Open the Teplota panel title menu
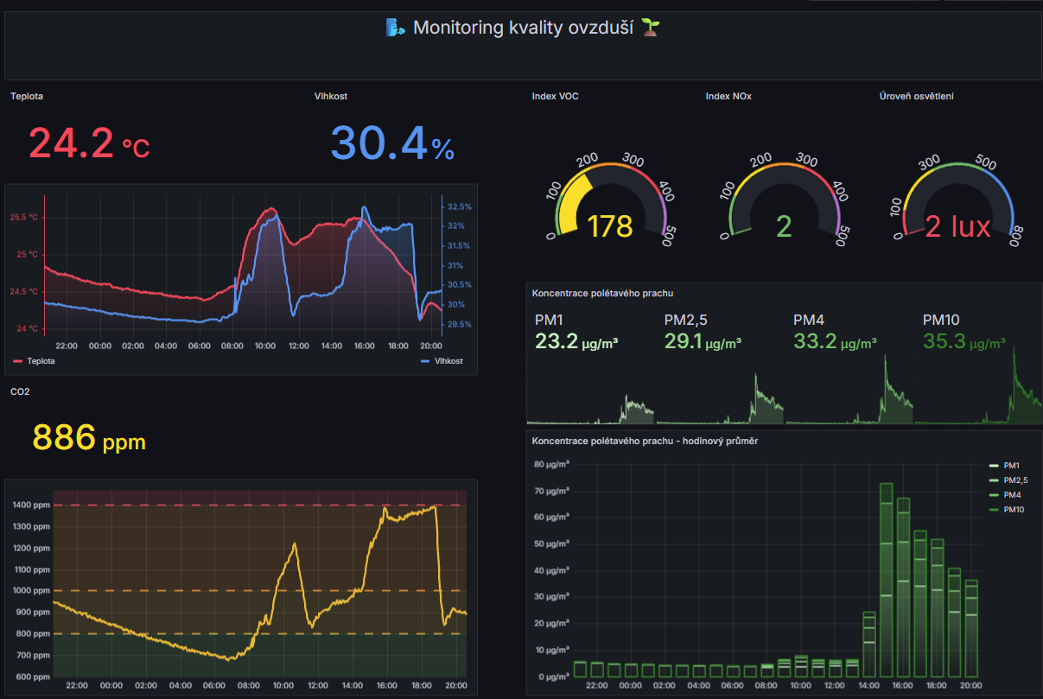 tap(27, 96)
